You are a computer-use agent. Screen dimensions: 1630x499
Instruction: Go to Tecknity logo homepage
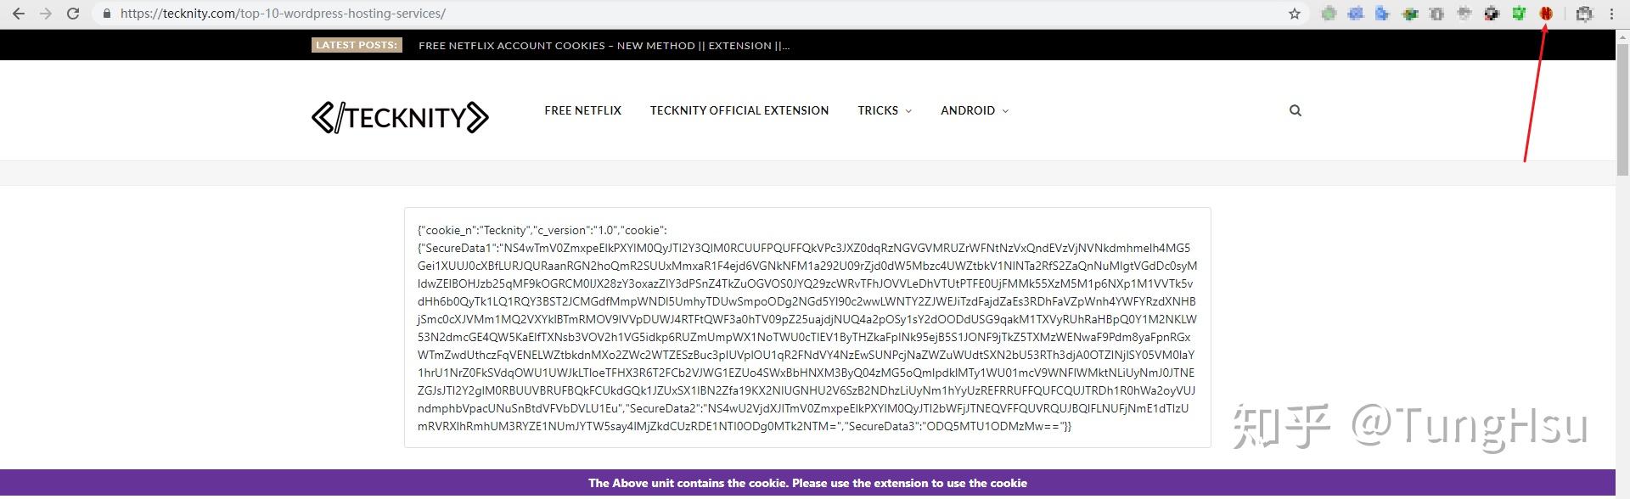400,117
